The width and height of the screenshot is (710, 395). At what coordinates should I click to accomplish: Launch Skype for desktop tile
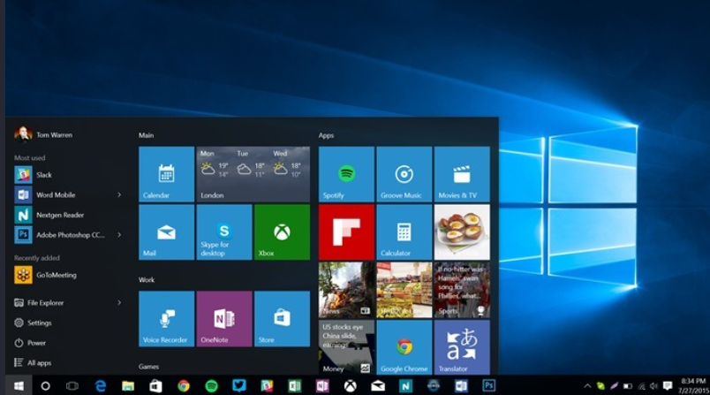click(224, 232)
